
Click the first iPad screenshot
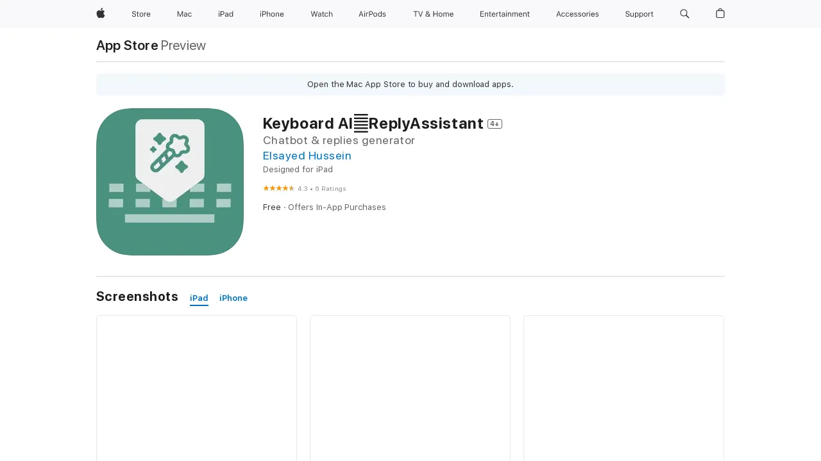(x=196, y=387)
